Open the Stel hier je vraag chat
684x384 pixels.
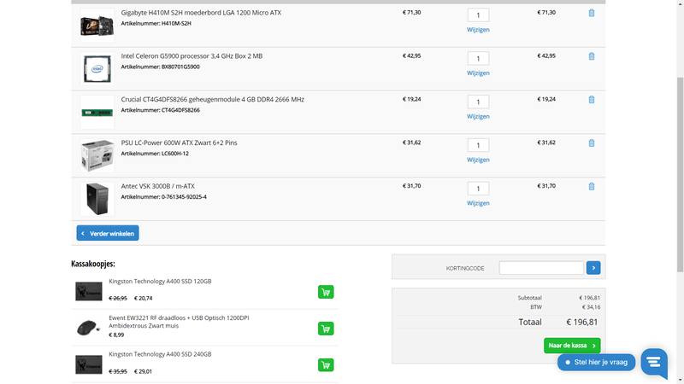596,362
